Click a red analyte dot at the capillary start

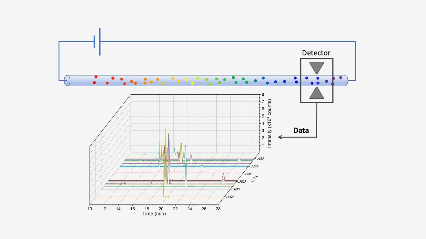(x=95, y=77)
